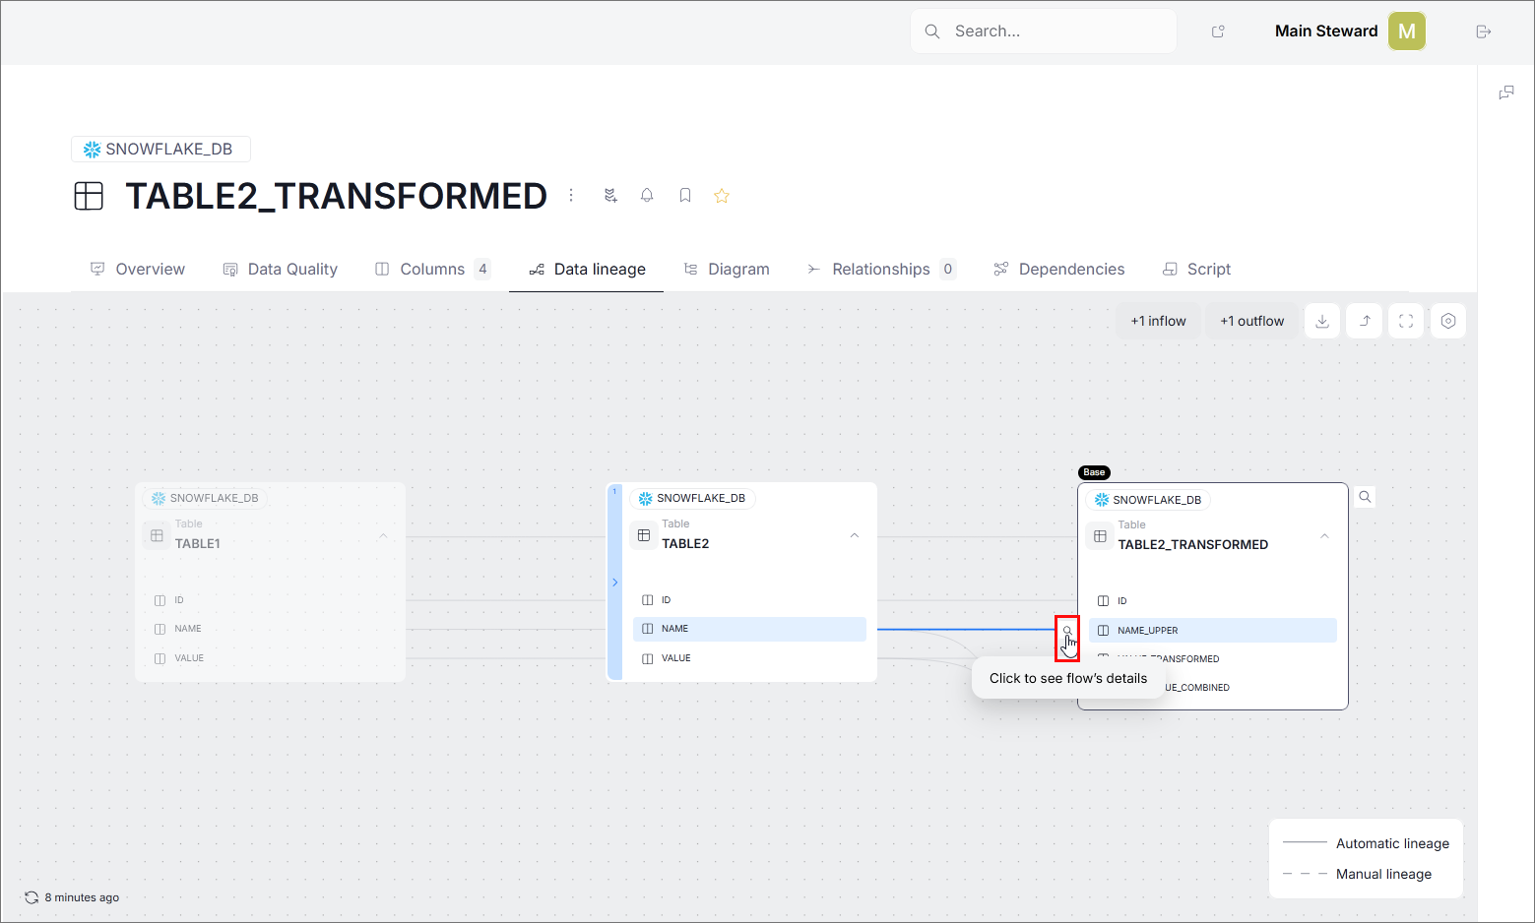Enter fullscreen mode for the lineage view

click(x=1406, y=320)
